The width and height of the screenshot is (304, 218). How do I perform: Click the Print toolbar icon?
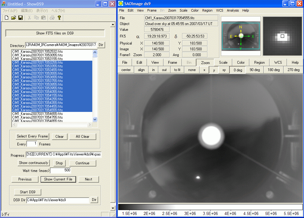[x=52, y=18]
